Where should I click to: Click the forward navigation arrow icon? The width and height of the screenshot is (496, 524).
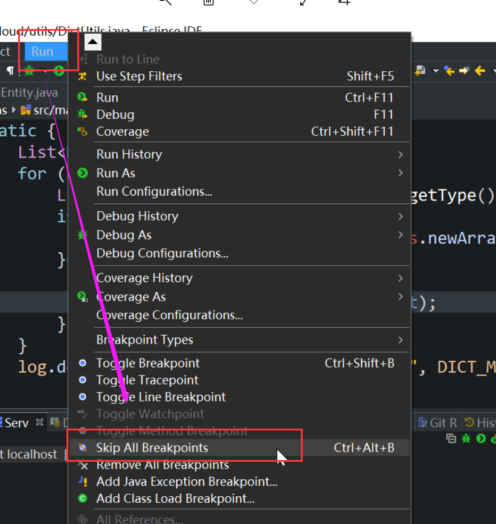(x=463, y=71)
